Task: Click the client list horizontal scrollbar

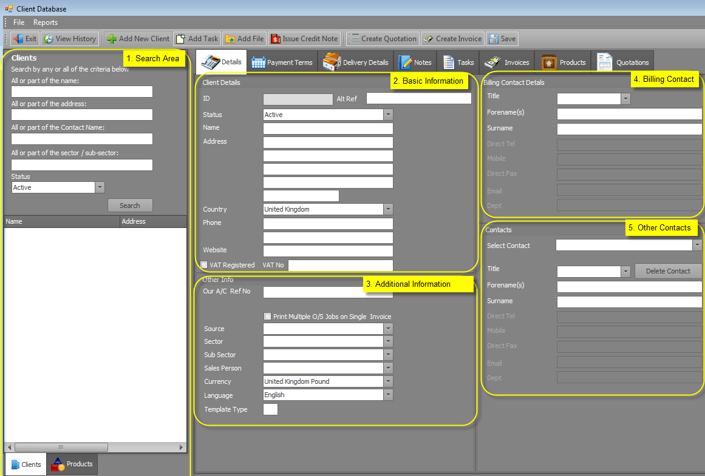Action: (61, 447)
